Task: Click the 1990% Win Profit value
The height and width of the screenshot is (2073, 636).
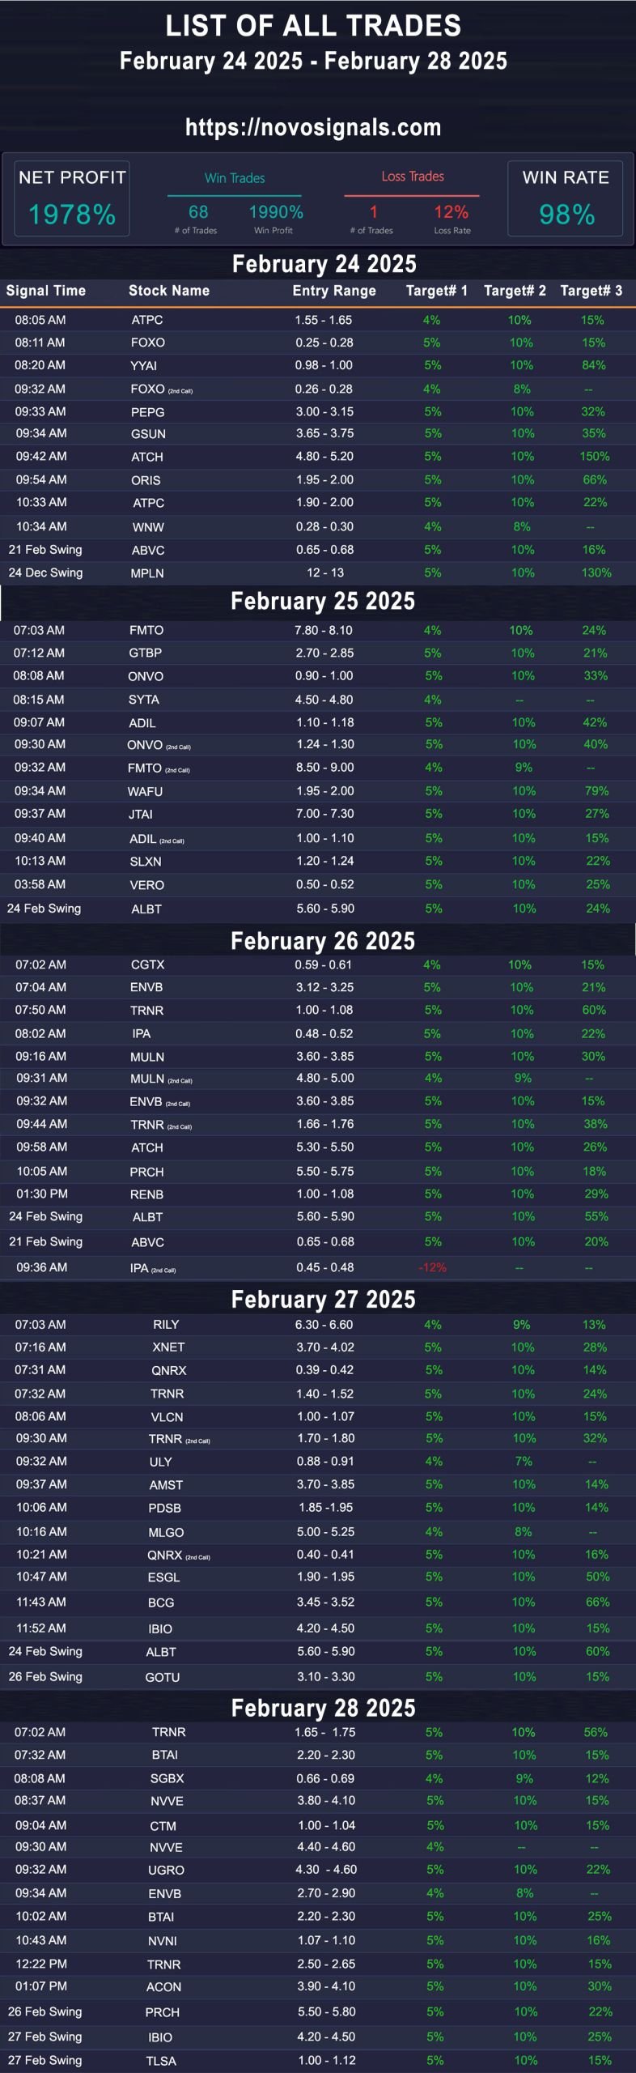Action: click(x=276, y=212)
